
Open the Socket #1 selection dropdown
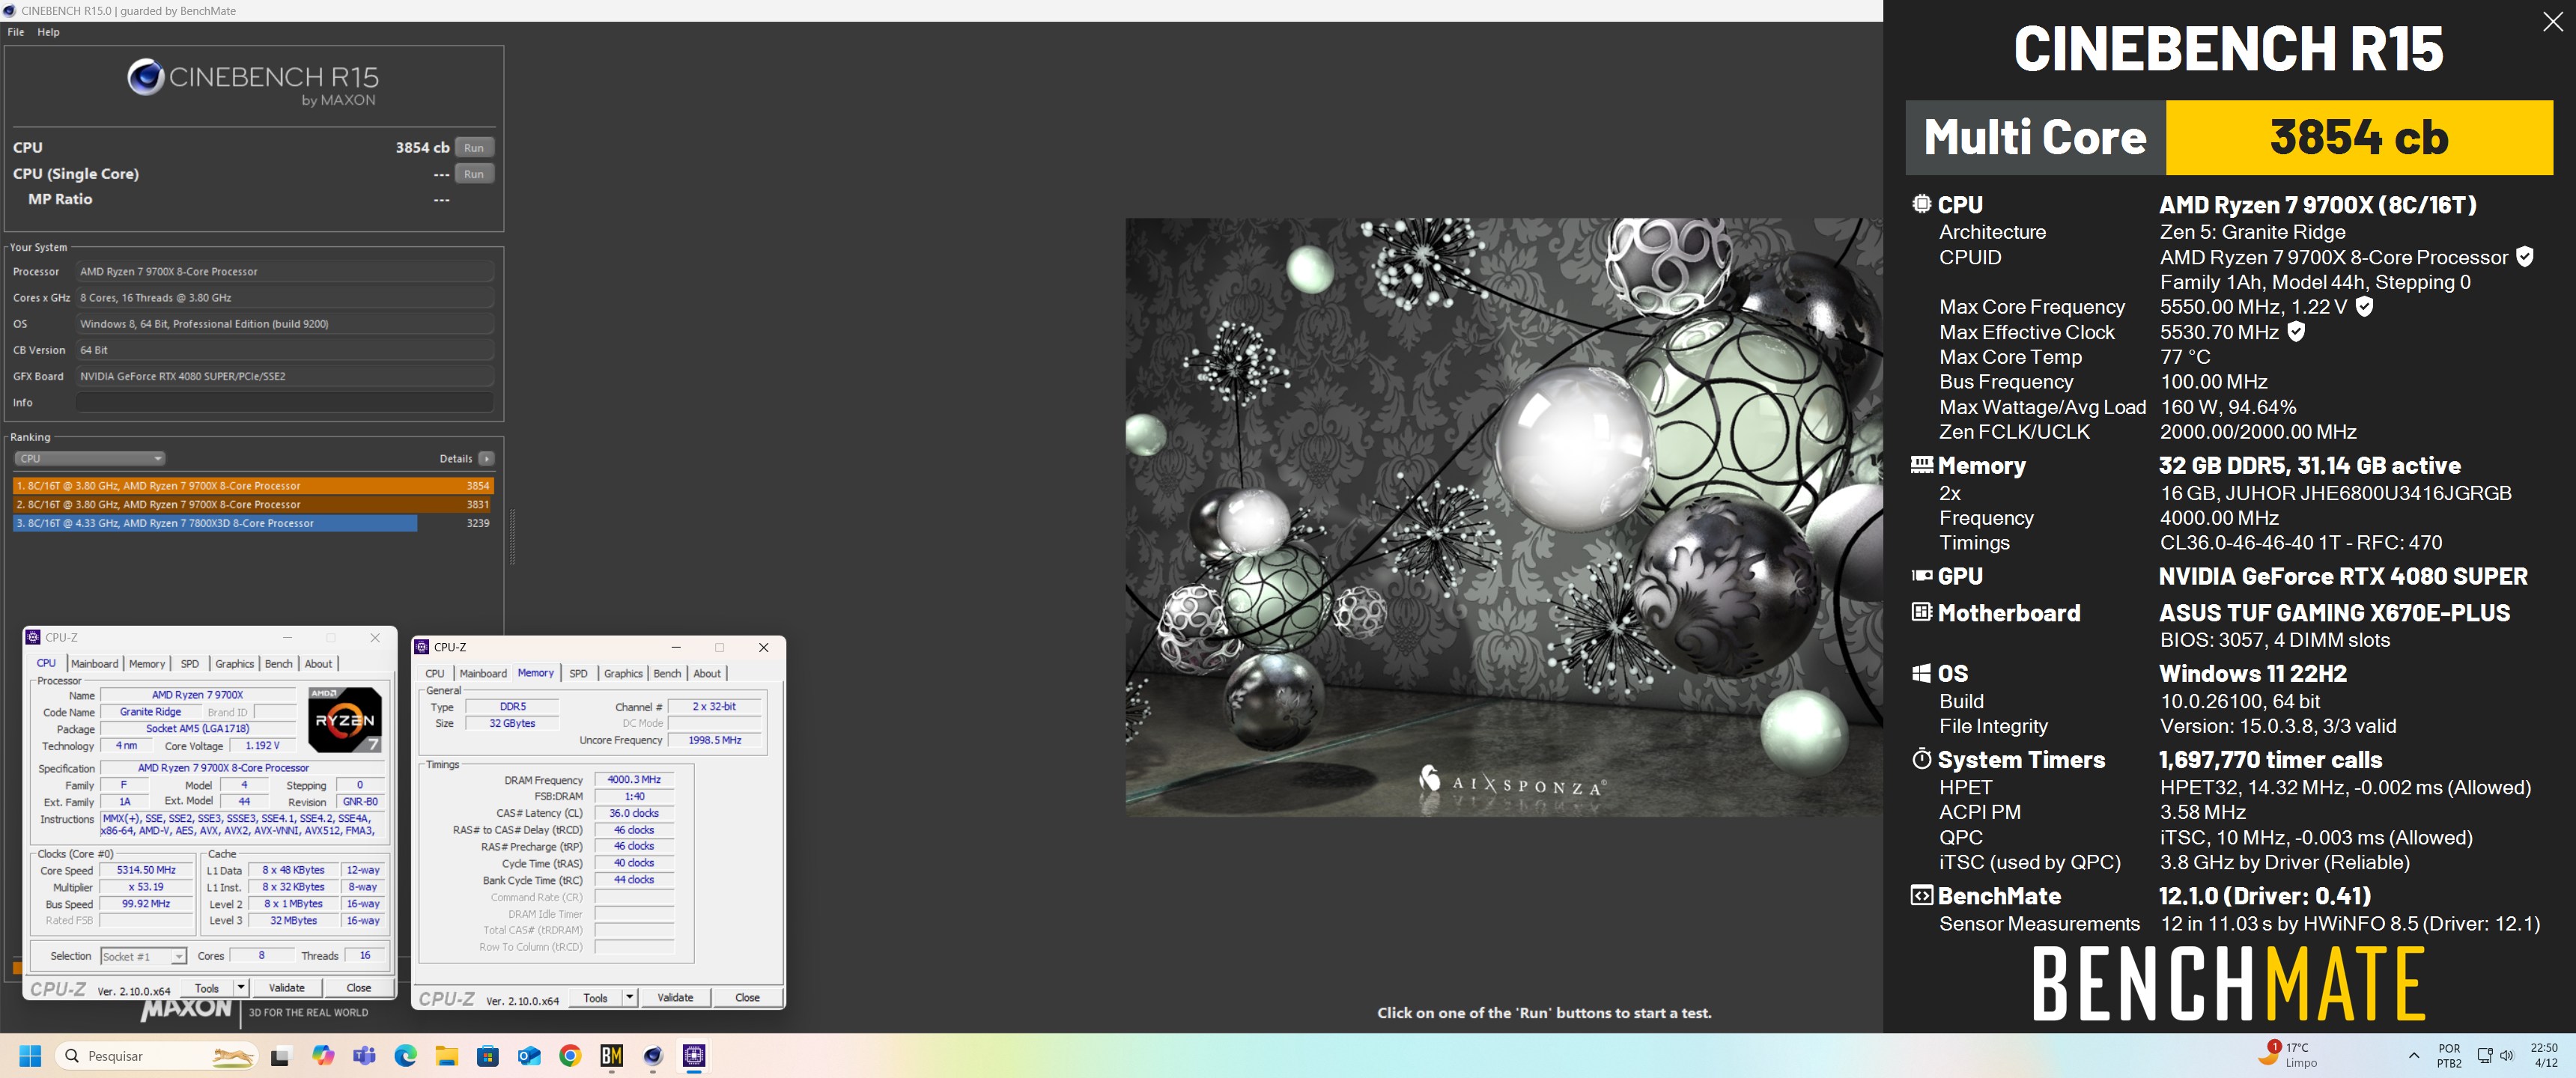[x=143, y=956]
